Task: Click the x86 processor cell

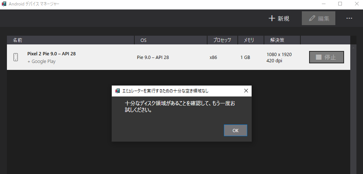Action: click(213, 58)
